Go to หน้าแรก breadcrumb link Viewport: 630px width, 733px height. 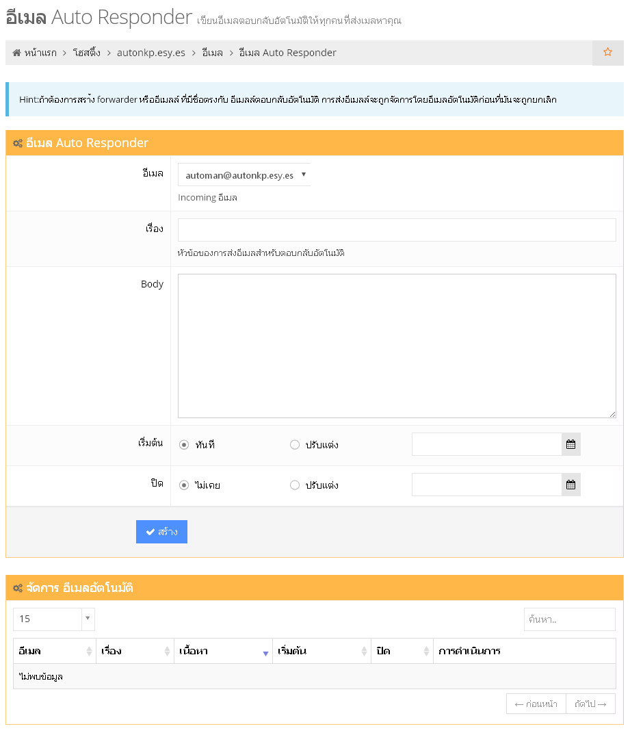[40, 53]
